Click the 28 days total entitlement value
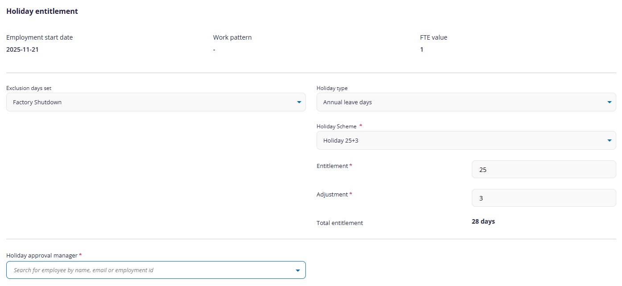Image resolution: width=622 pixels, height=286 pixels. 483,221
